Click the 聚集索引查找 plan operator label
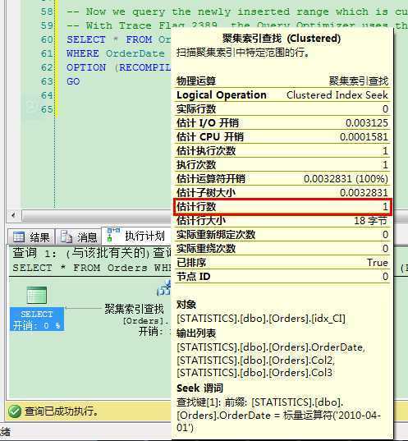The height and width of the screenshot is (441, 408). 134,309
